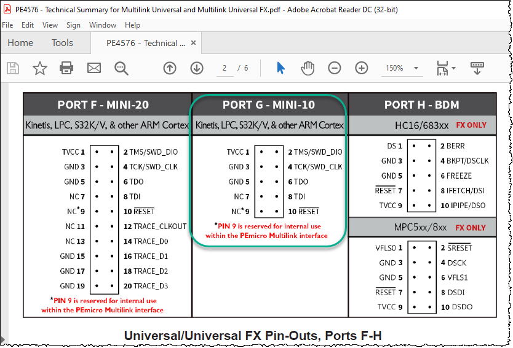Viewport: 513px width, 348px height.
Task: Go to next page arrow
Action: 197,68
